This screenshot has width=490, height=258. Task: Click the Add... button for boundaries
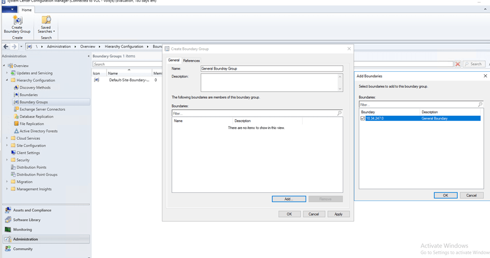point(288,199)
